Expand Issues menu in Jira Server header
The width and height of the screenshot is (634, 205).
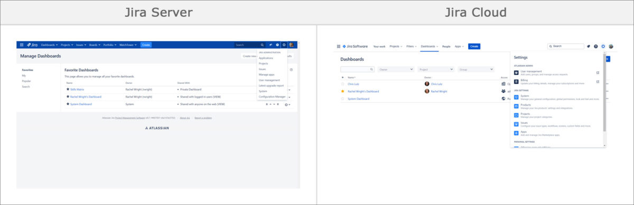coord(81,45)
